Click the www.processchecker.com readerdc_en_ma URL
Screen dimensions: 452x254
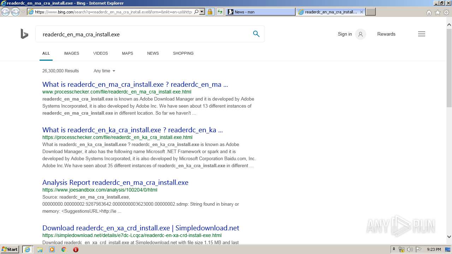point(117,92)
